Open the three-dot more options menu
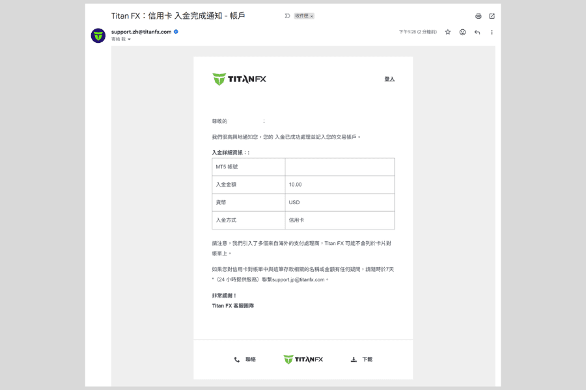586x390 pixels. 492,32
